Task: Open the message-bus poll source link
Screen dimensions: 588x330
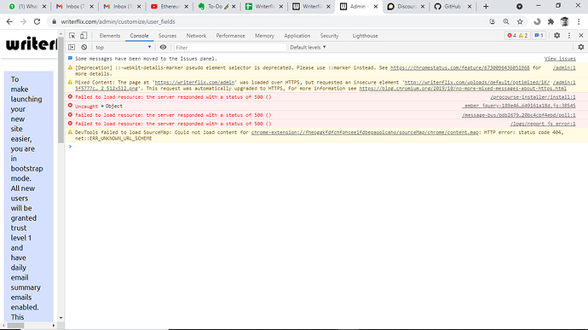Action: (519, 115)
